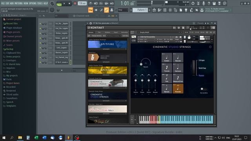
Task: Select the Sustain articulation tile
Action: (167, 58)
